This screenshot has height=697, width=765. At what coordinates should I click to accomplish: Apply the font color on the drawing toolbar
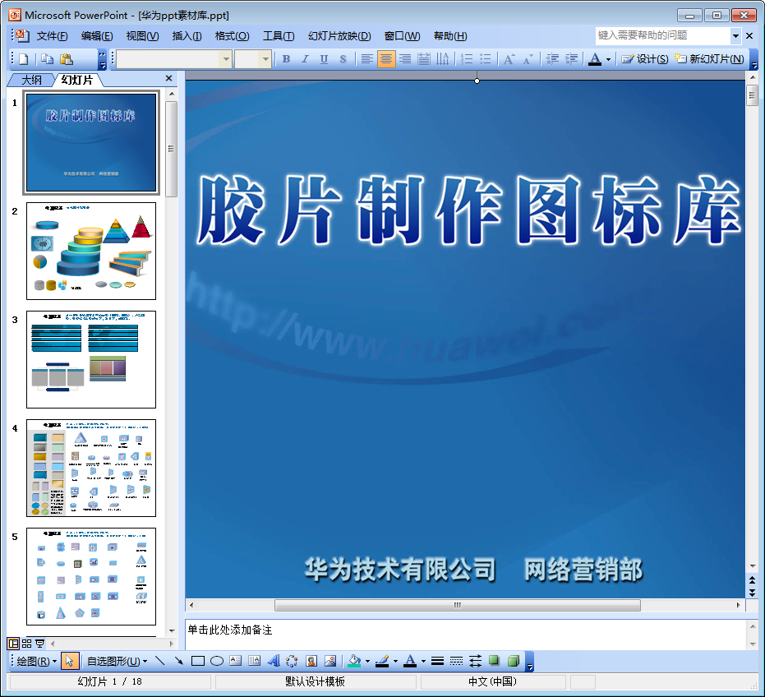tap(411, 661)
